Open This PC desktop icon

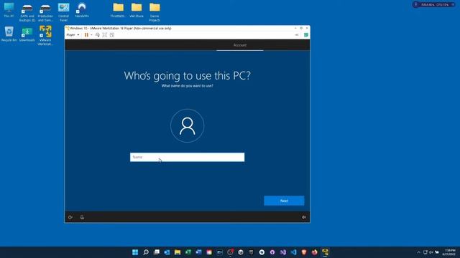9,10
